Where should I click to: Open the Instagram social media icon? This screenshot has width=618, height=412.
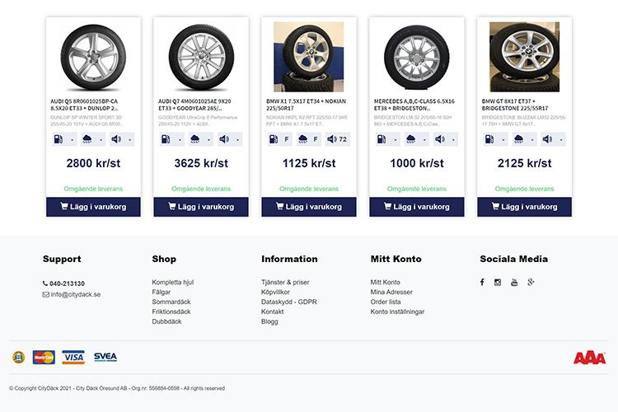coord(498,283)
